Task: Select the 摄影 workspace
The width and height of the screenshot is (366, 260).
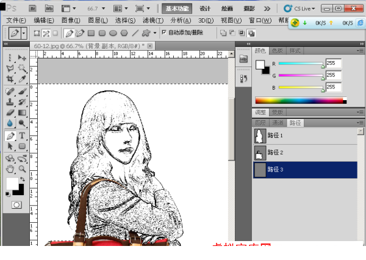Action: [249, 9]
